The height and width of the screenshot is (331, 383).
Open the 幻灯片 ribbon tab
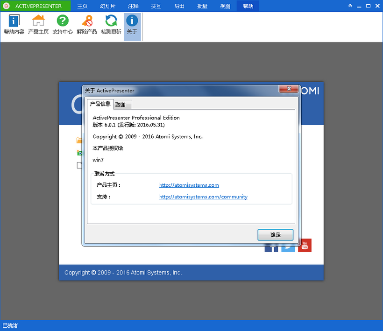click(x=108, y=6)
